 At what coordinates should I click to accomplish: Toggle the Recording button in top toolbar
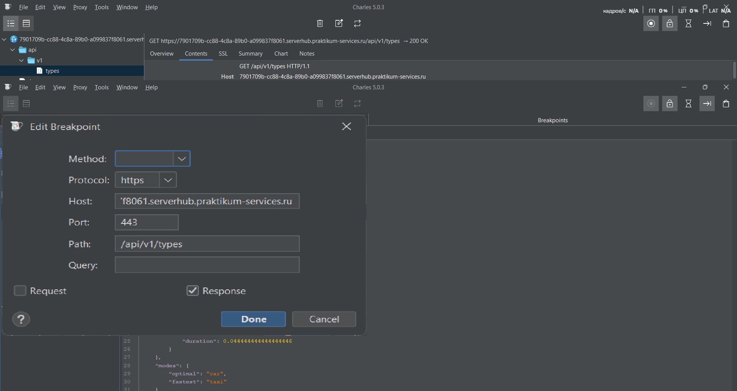click(651, 23)
